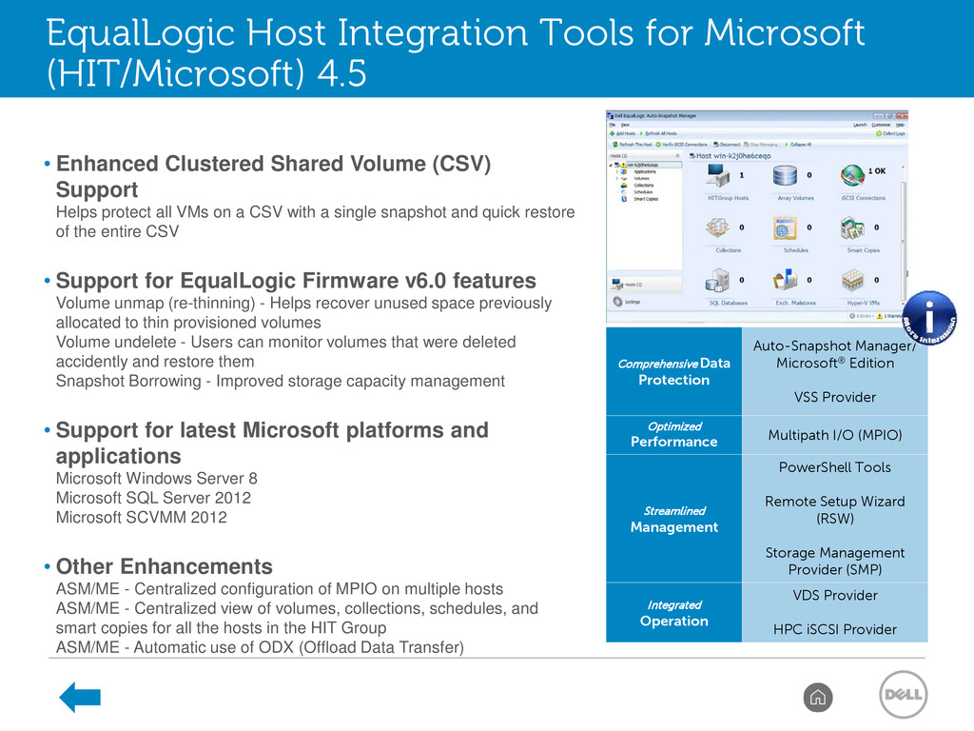Screen dimensions: 974x731
Task: Open the Array Volumes disk-stack icon
Action: [x=785, y=175]
